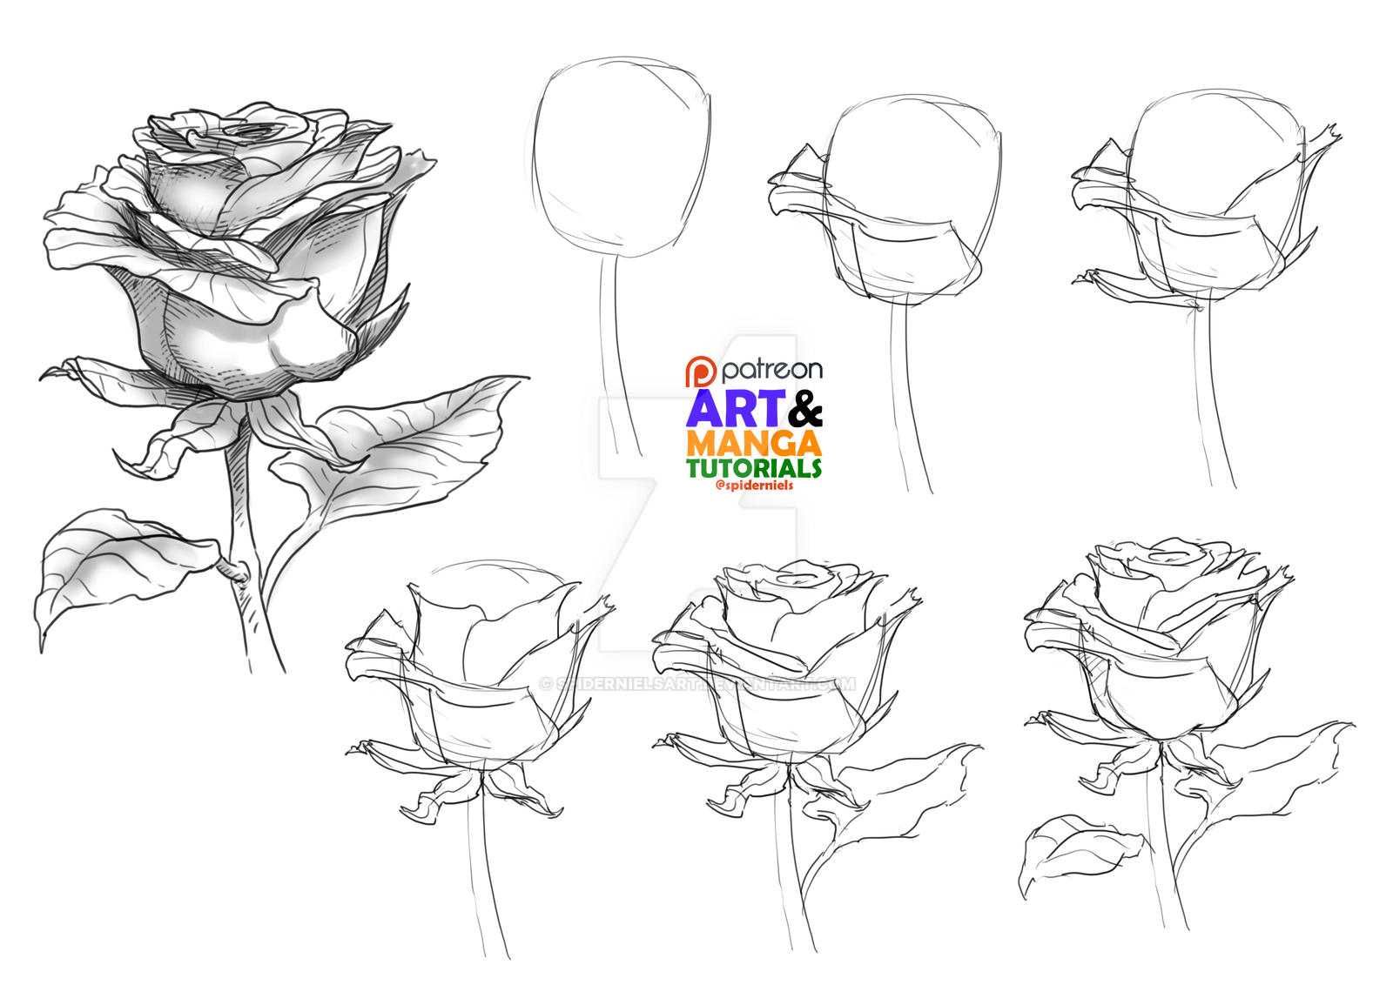Select step two sketch with first petal
This screenshot has height=985, width=1393.
885,294
